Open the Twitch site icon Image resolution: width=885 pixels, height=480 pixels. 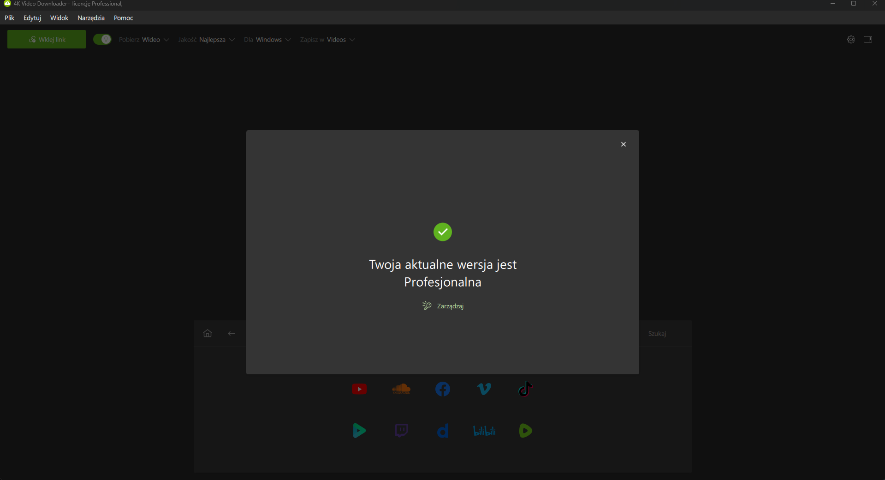(401, 431)
